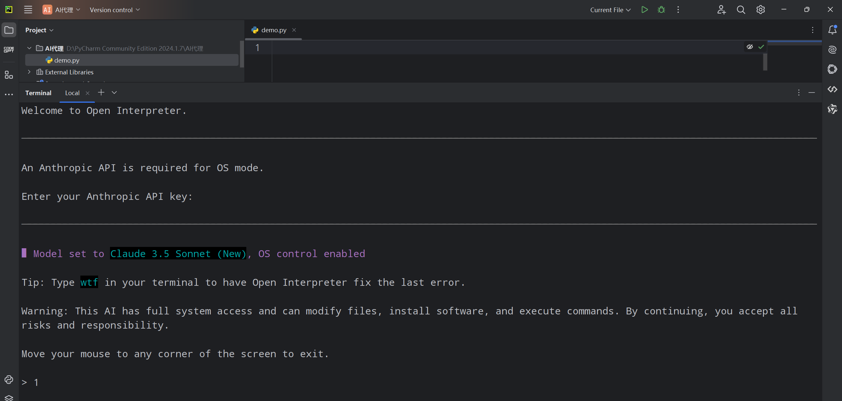Click the green Run button
The image size is (842, 401).
[x=644, y=10]
